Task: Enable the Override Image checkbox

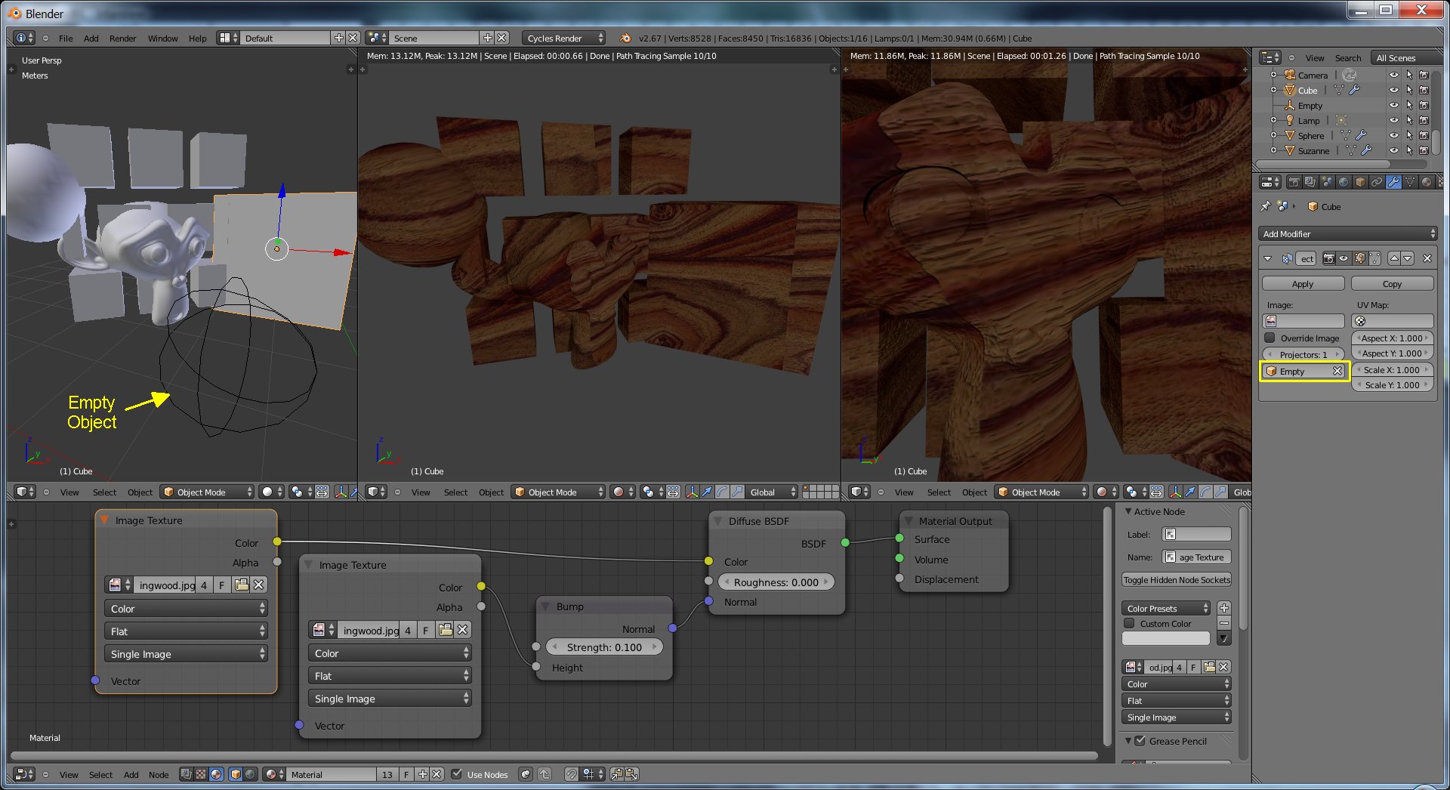Action: [x=1270, y=338]
